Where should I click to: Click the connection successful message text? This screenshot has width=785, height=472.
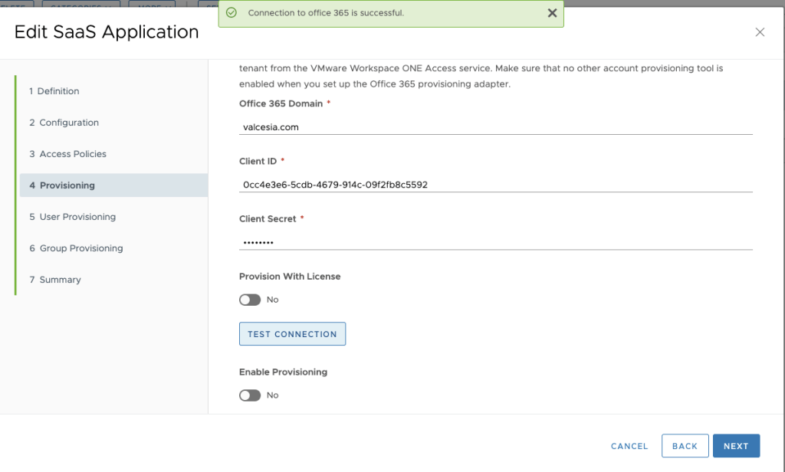(326, 13)
